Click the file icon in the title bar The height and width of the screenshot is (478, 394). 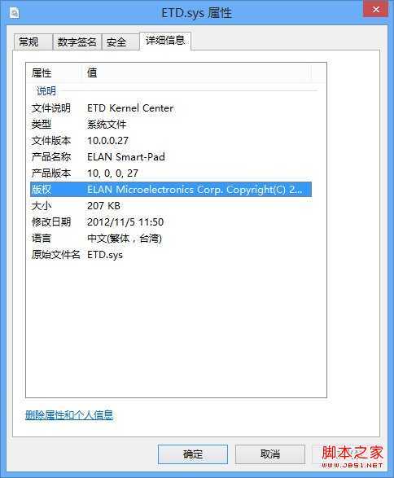14,13
